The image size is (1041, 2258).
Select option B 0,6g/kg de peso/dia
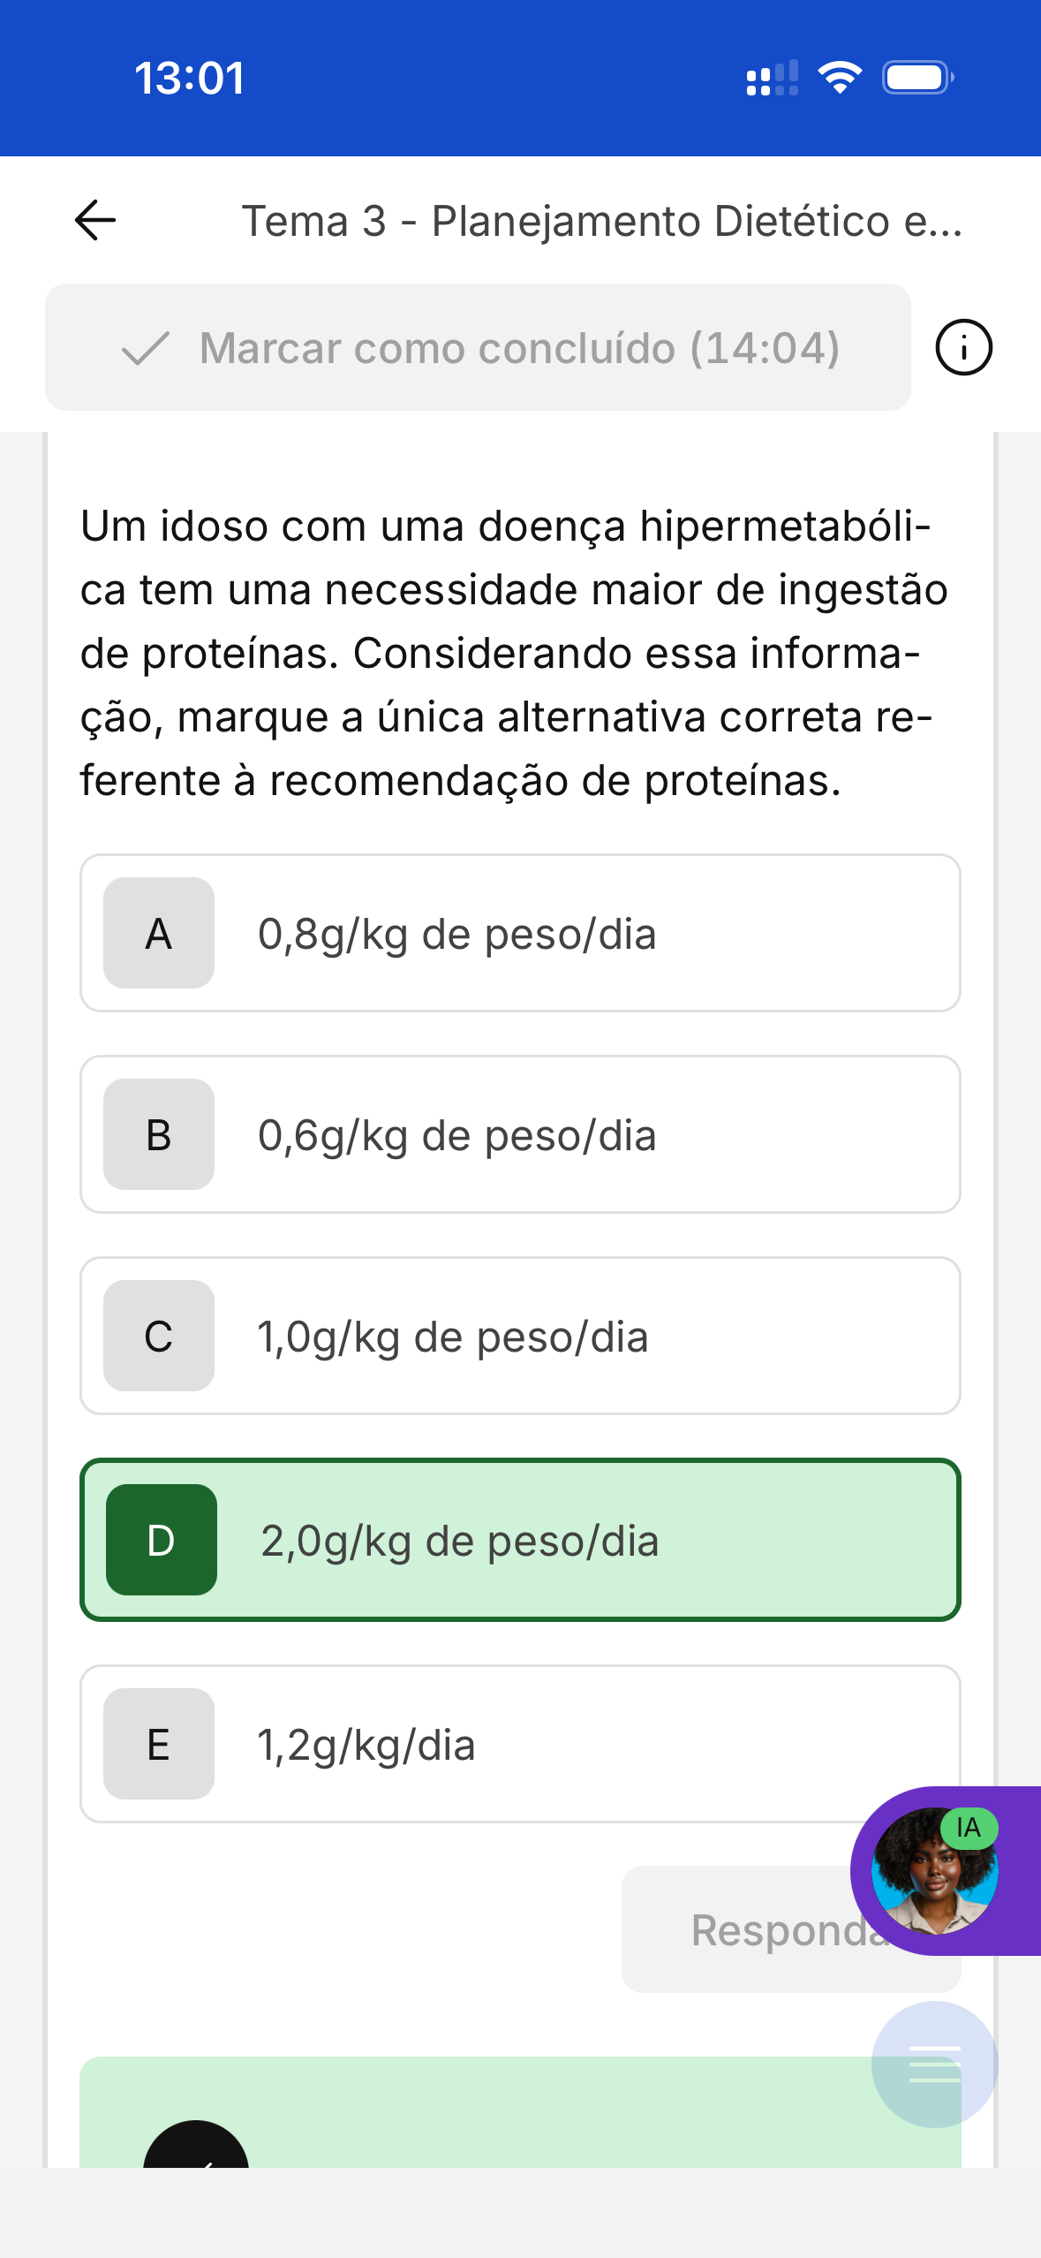(520, 1134)
